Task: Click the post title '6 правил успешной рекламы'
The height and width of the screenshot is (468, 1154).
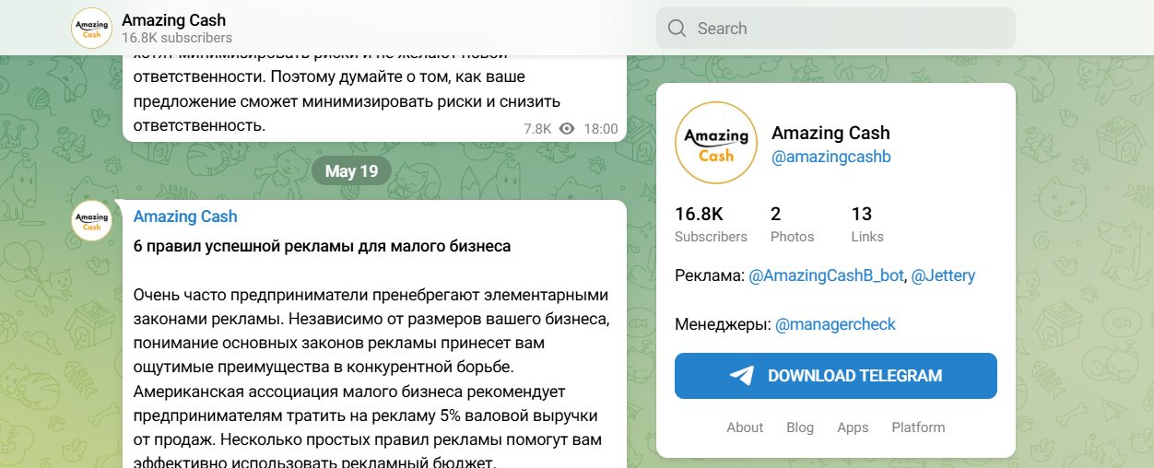Action: pos(322,247)
